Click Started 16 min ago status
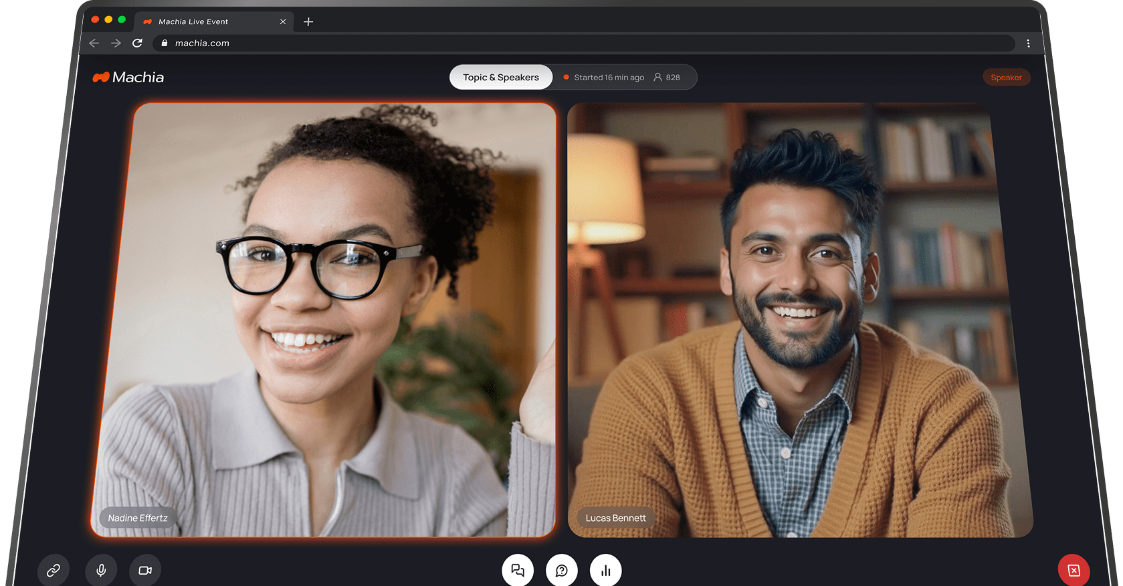Screen dimensions: 1123x586 [x=604, y=77]
